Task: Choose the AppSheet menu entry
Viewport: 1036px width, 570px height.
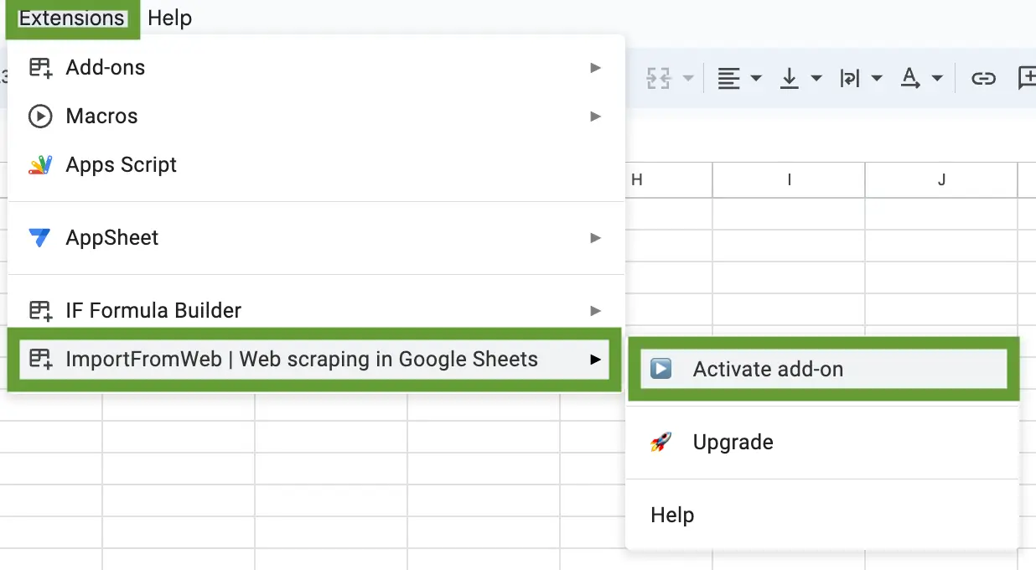Action: pos(316,237)
